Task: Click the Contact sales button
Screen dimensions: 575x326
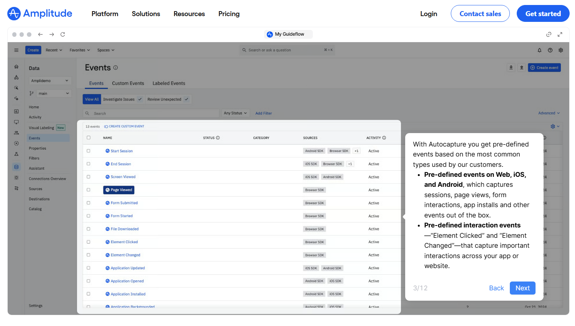Action: click(480, 13)
